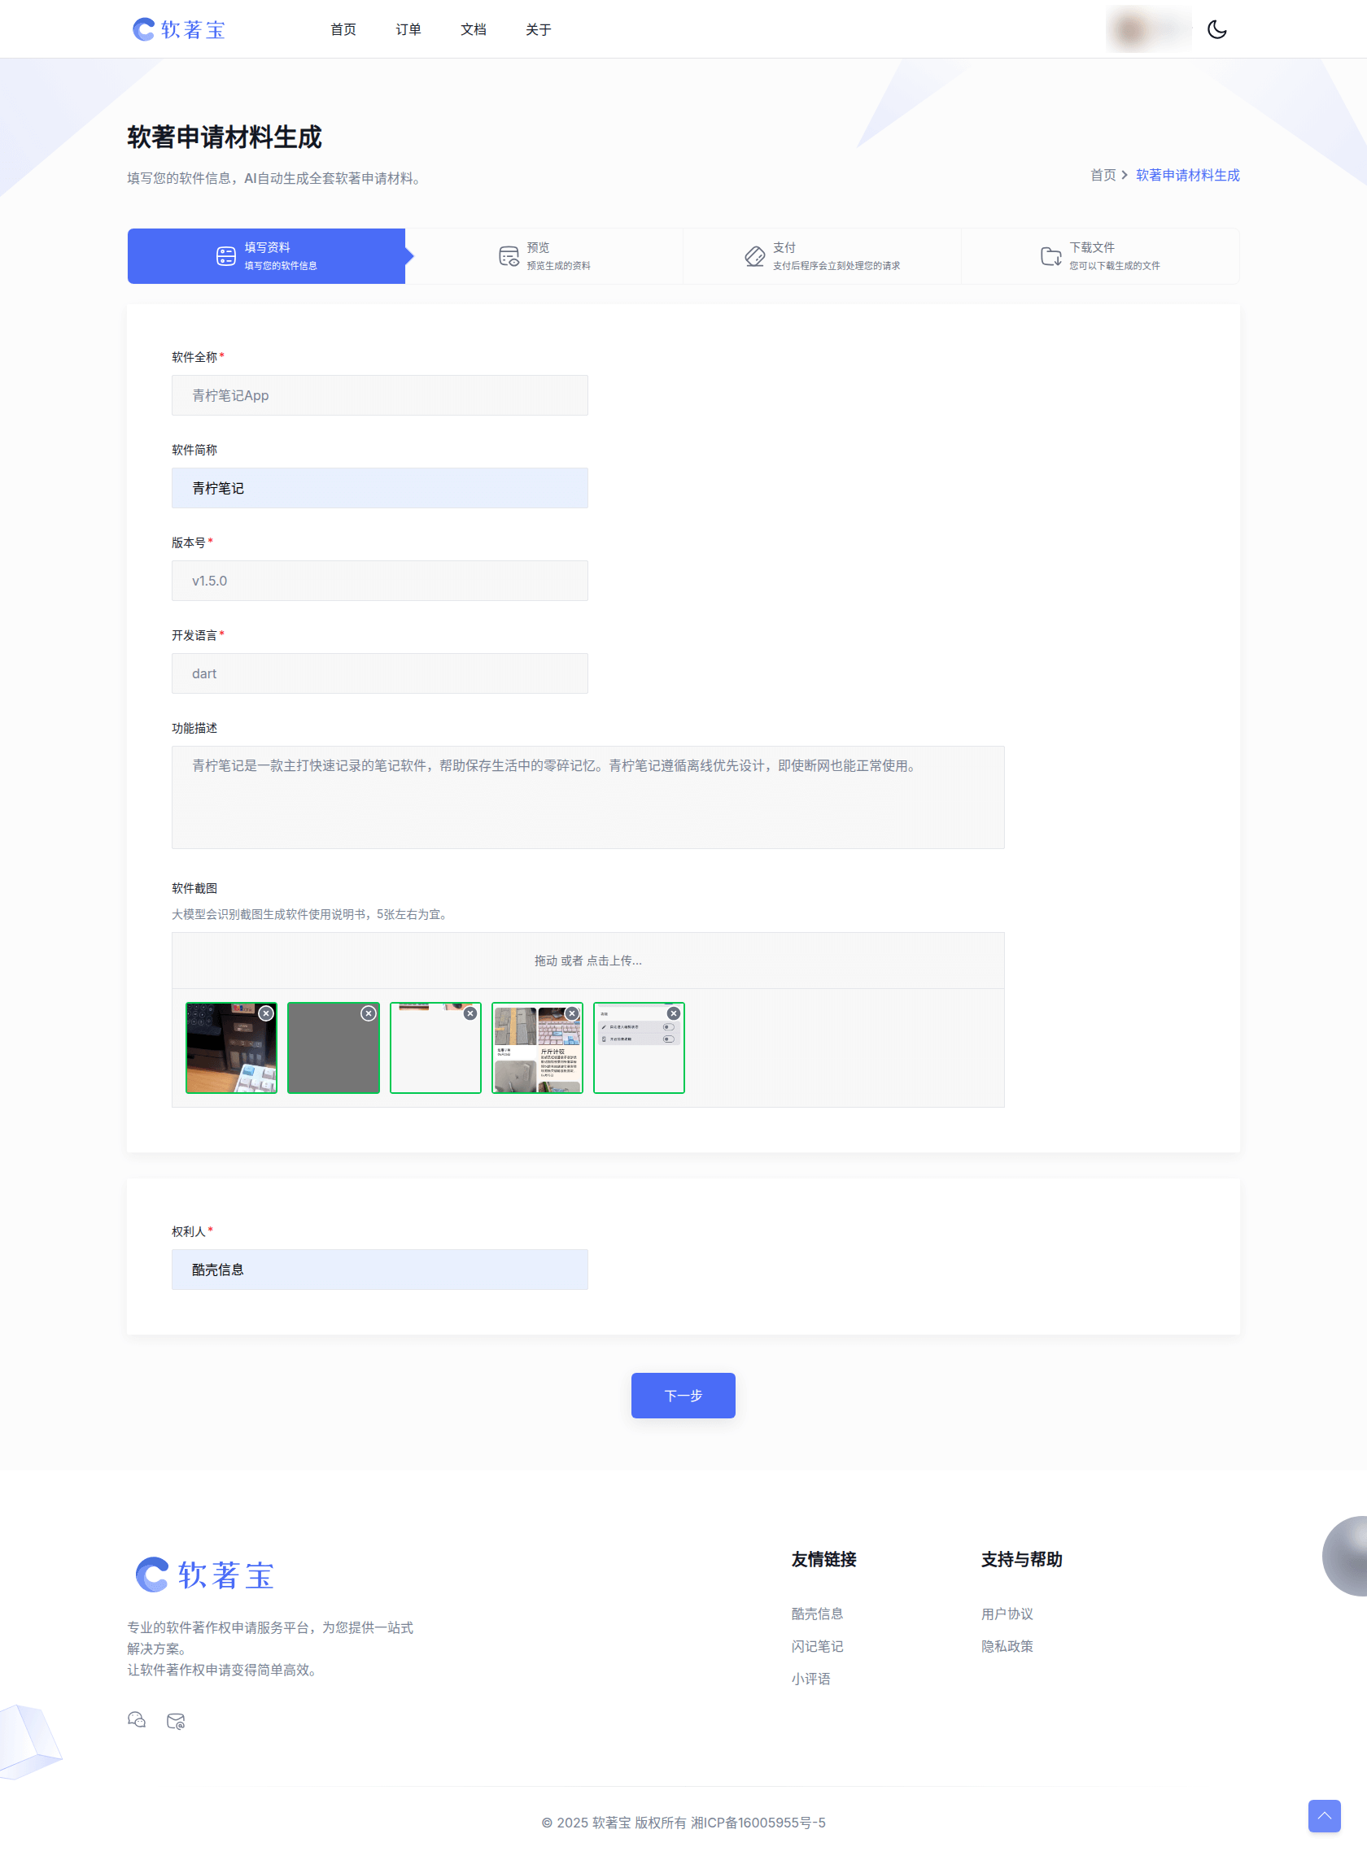Open the 文档 navigation menu item
The height and width of the screenshot is (1860, 1367).
click(x=474, y=30)
